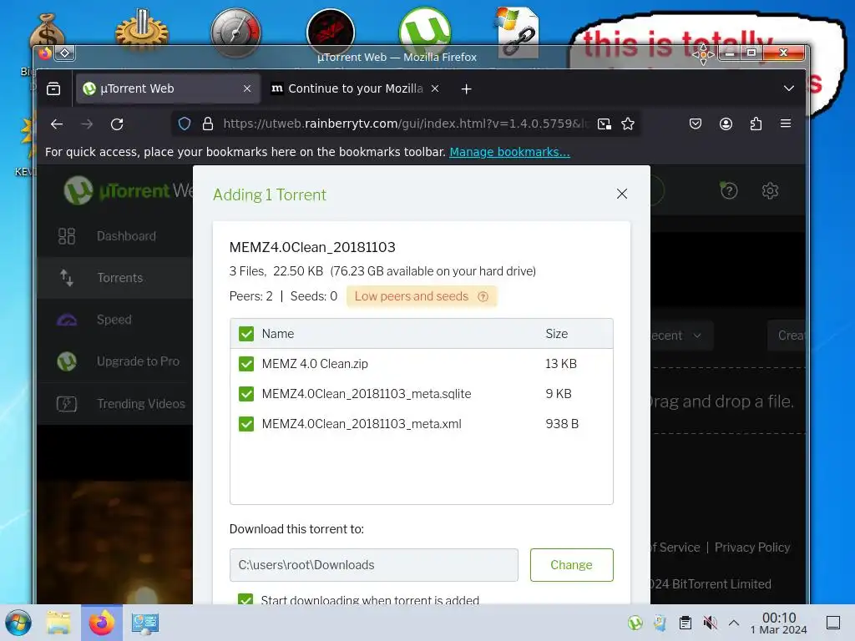Image resolution: width=855 pixels, height=641 pixels.
Task: Click the taskbar clock showing 00:10
Action: pyautogui.click(x=779, y=623)
